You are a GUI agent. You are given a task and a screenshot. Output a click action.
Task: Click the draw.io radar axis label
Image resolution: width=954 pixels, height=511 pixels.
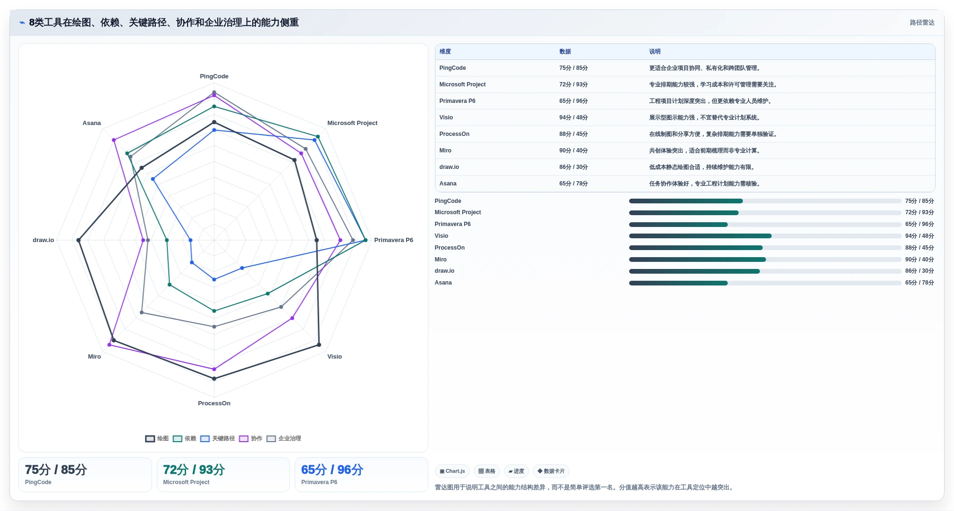pyautogui.click(x=43, y=240)
